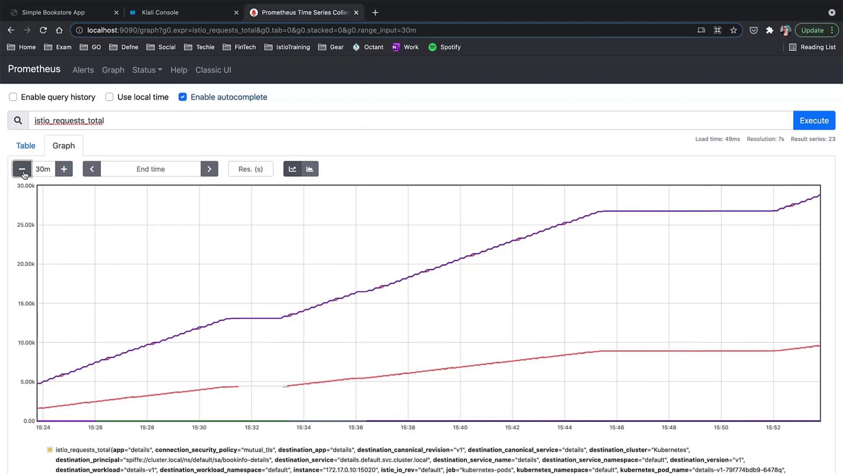The image size is (843, 474).
Task: Run the query with the Execute button
Action: pos(814,120)
